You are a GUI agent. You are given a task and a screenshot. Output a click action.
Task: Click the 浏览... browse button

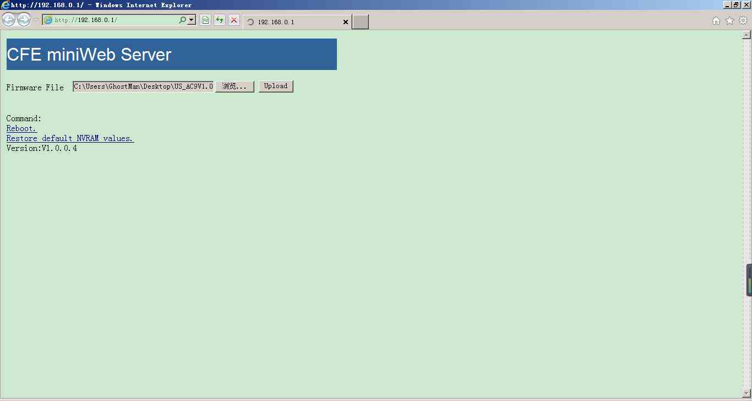[x=235, y=86]
